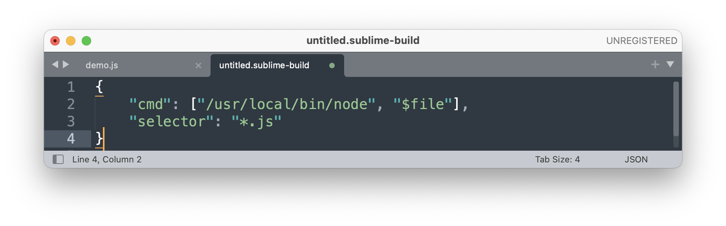Click the previous tab left arrow
This screenshot has height=226, width=726.
tap(55, 64)
